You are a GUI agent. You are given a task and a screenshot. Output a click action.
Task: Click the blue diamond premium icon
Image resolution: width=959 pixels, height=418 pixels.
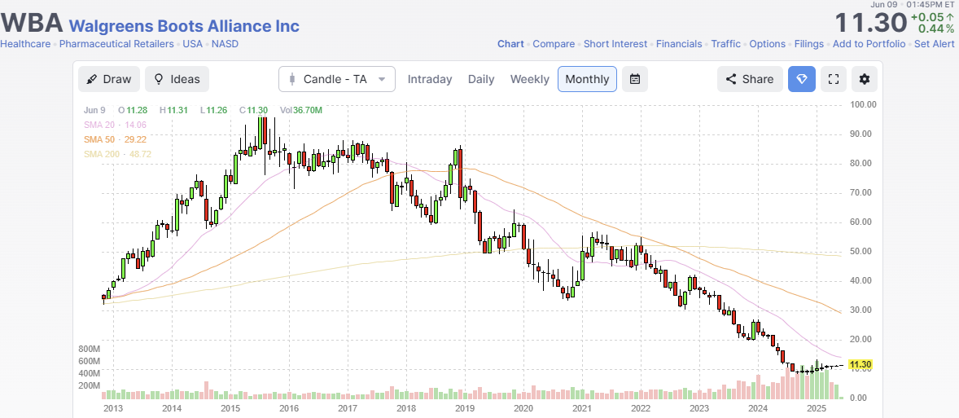tap(802, 79)
